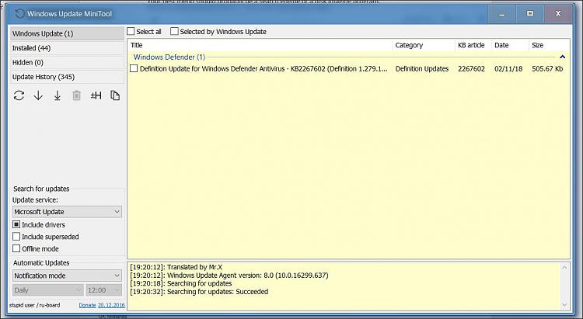Tick Selected by Windows Update checkbox

[x=174, y=32]
